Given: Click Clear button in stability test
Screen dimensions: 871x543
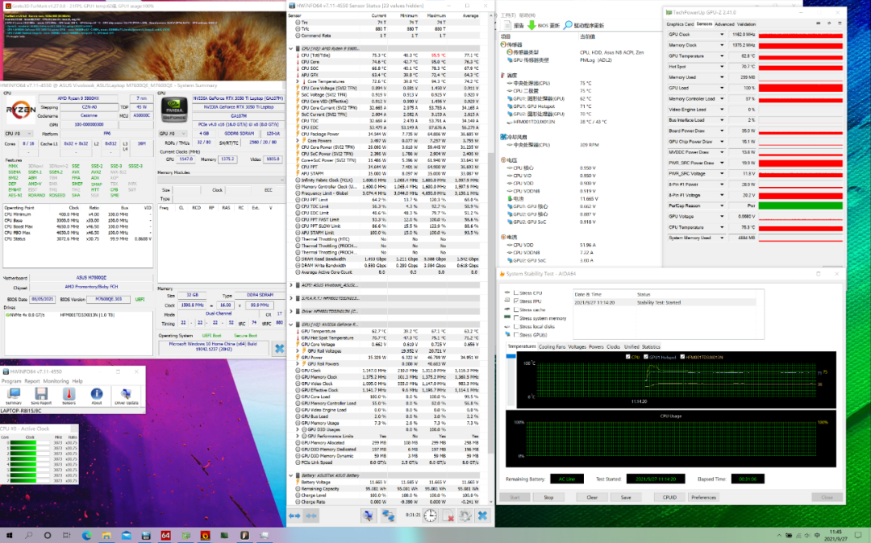Looking at the screenshot, I should (592, 498).
